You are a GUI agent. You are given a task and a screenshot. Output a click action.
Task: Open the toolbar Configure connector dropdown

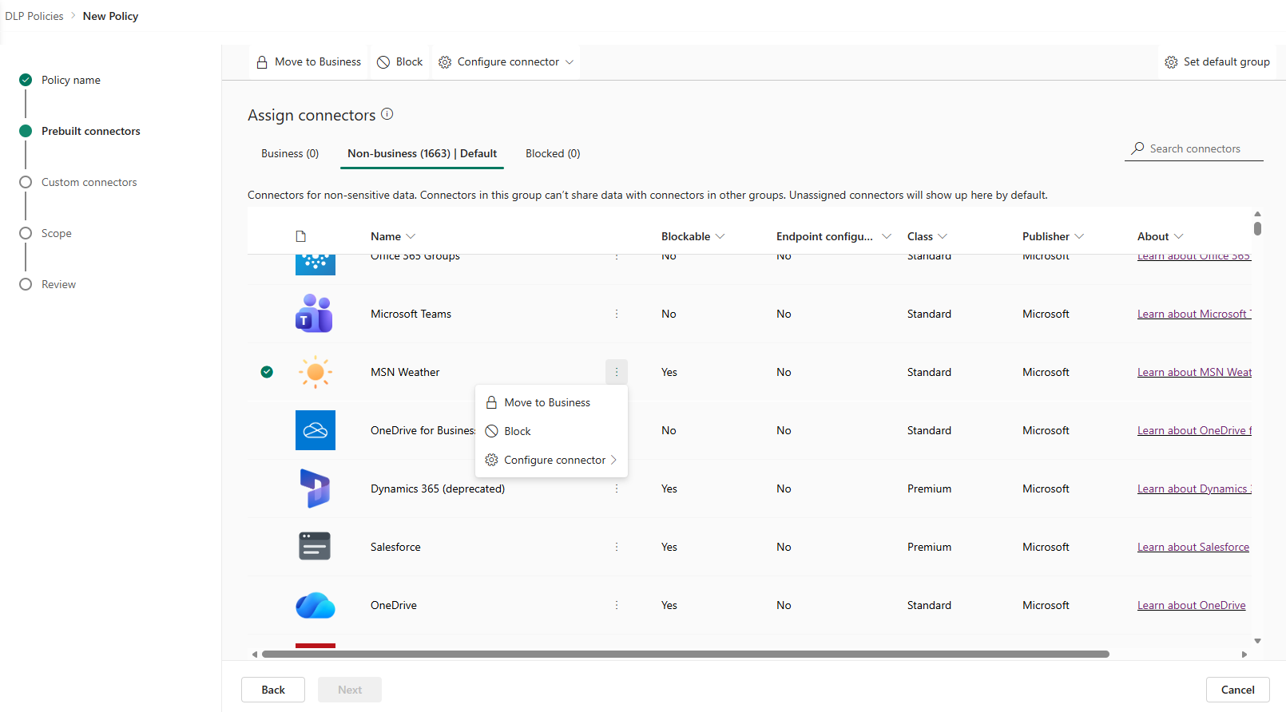tap(506, 61)
